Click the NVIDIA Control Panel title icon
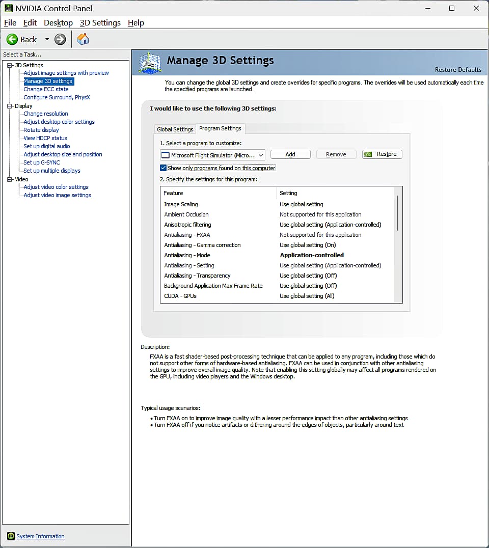489x548 pixels. tap(8, 8)
